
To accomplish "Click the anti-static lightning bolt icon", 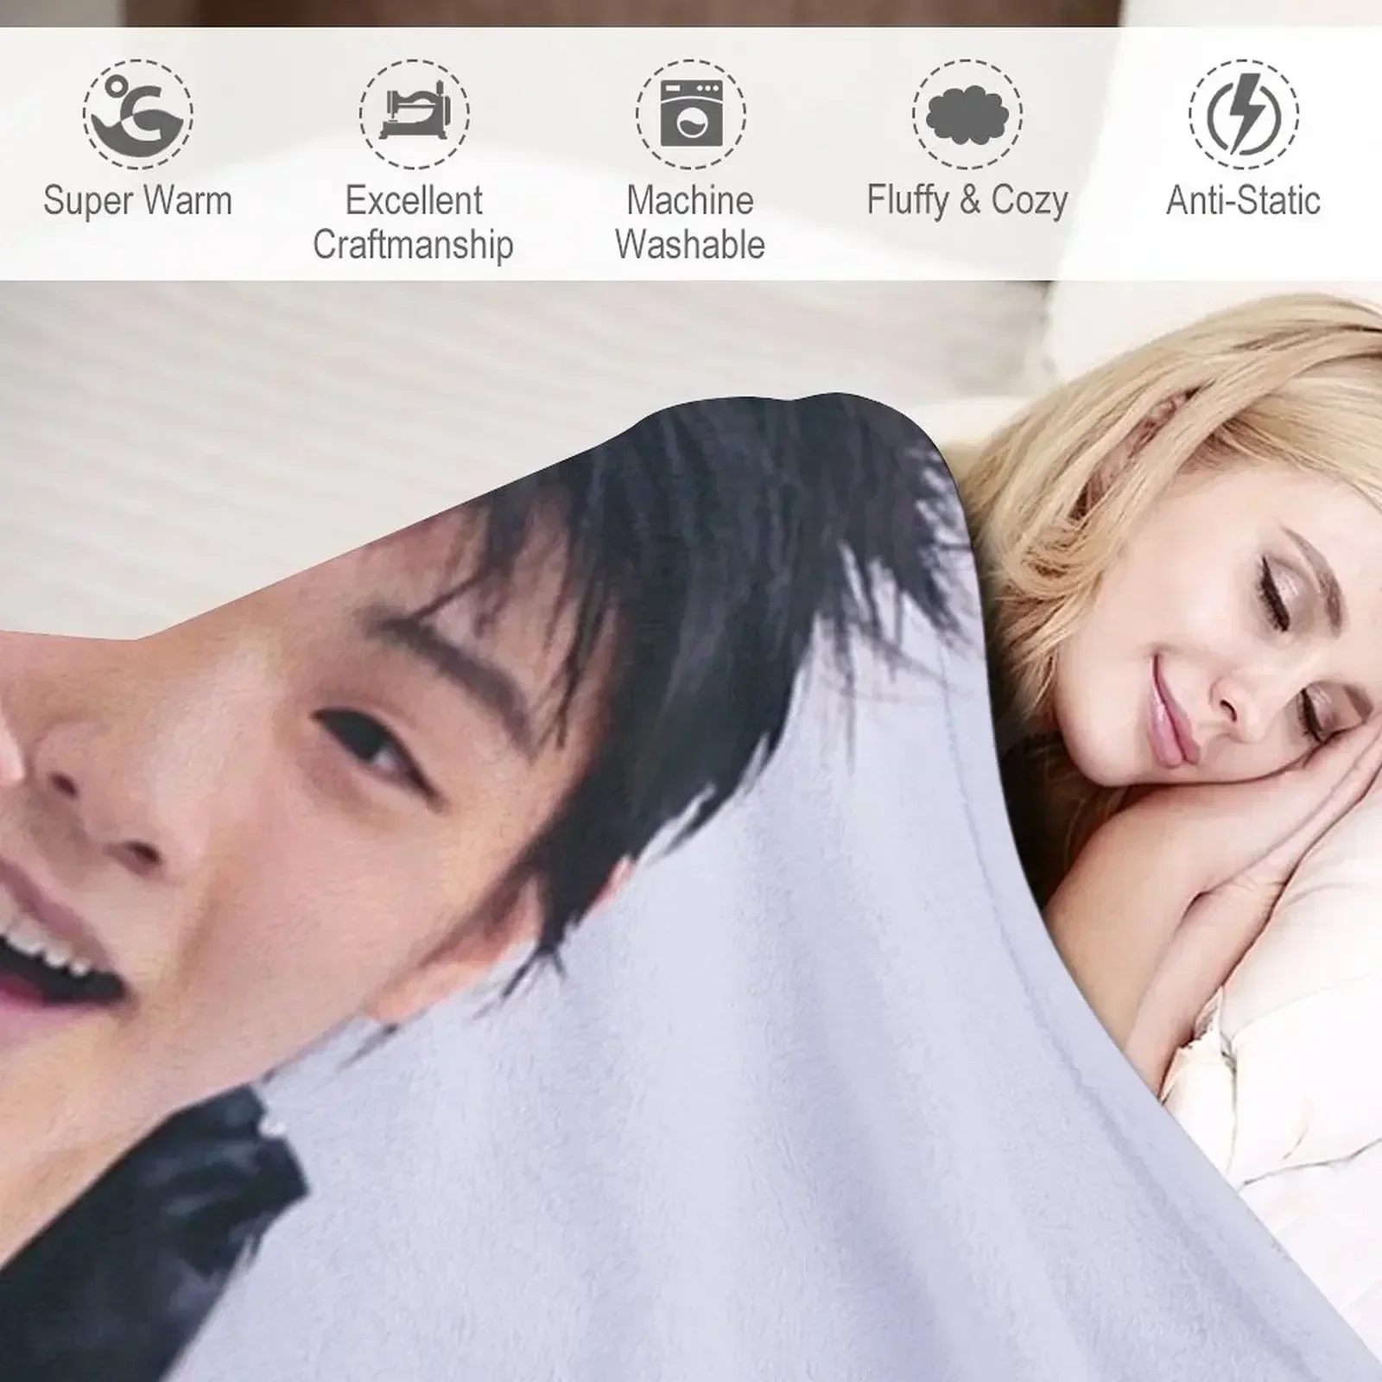I will 1244,113.
